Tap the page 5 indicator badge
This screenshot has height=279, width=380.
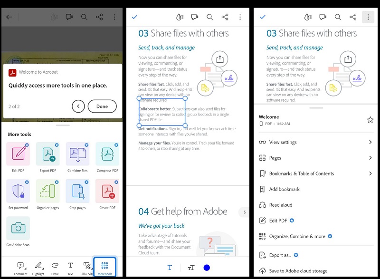(x=244, y=212)
